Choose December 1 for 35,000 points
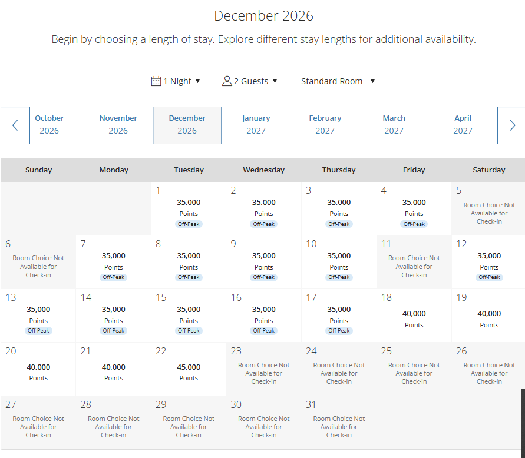The image size is (525, 458). (x=189, y=208)
